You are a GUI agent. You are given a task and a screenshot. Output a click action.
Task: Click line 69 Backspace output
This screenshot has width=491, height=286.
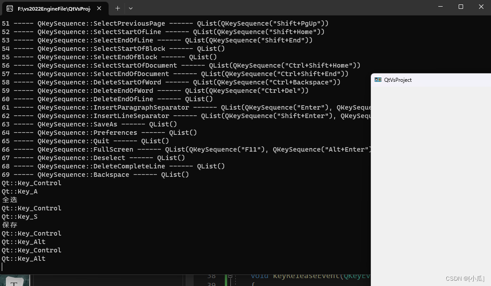coord(95,175)
